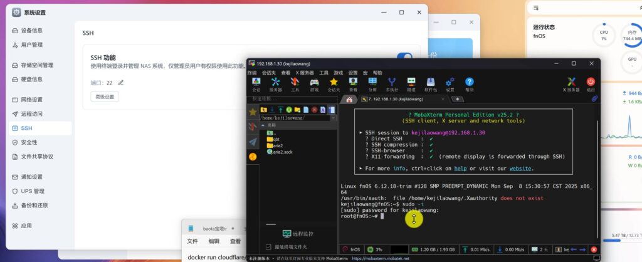Click the 帮助 question mark toolbar icon
This screenshot has width=642, height=262.
(469, 85)
